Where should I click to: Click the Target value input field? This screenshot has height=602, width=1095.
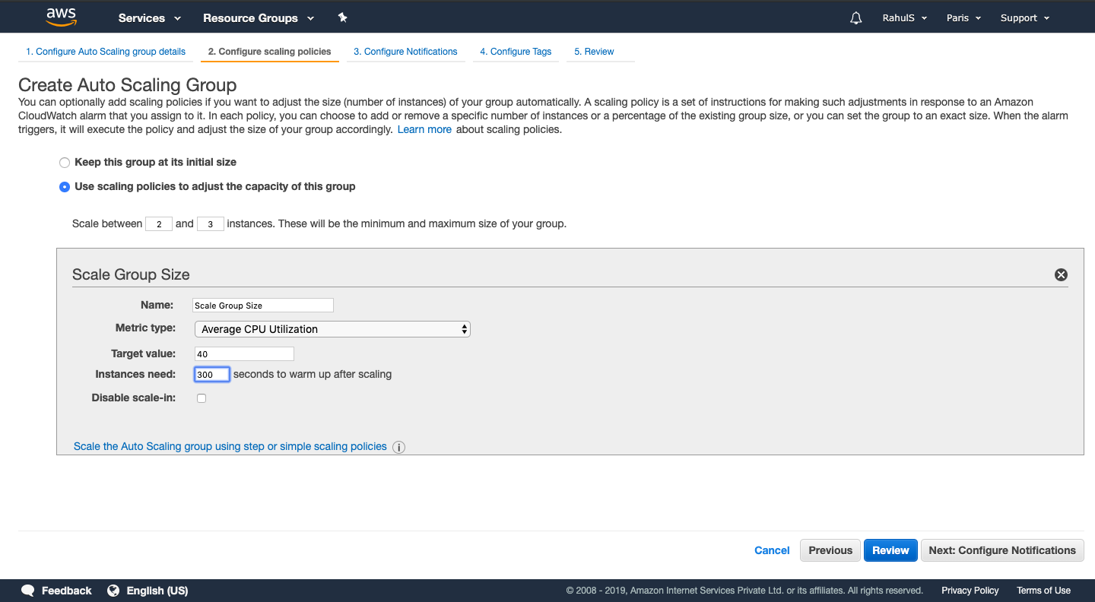tap(244, 353)
